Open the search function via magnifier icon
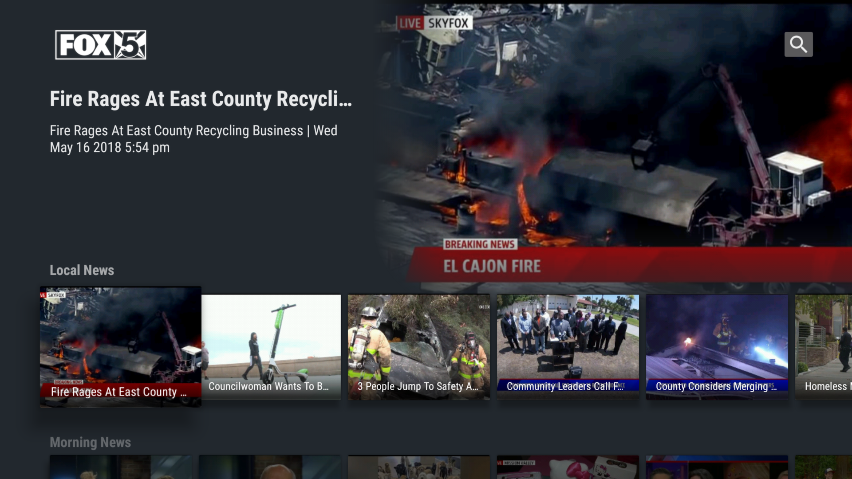852x479 pixels. coord(798,44)
